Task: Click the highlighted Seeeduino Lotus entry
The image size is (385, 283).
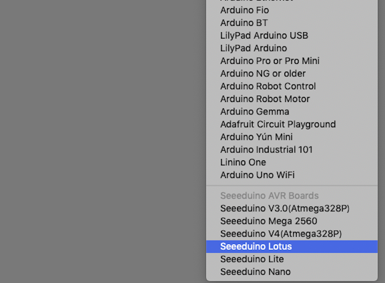Action: (x=256, y=246)
